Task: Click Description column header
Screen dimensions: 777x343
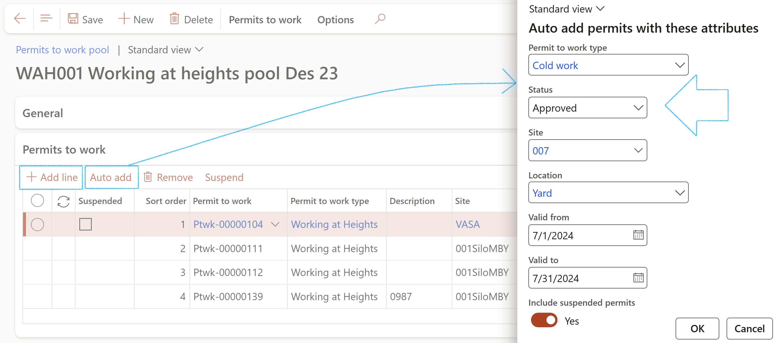Action: point(412,201)
